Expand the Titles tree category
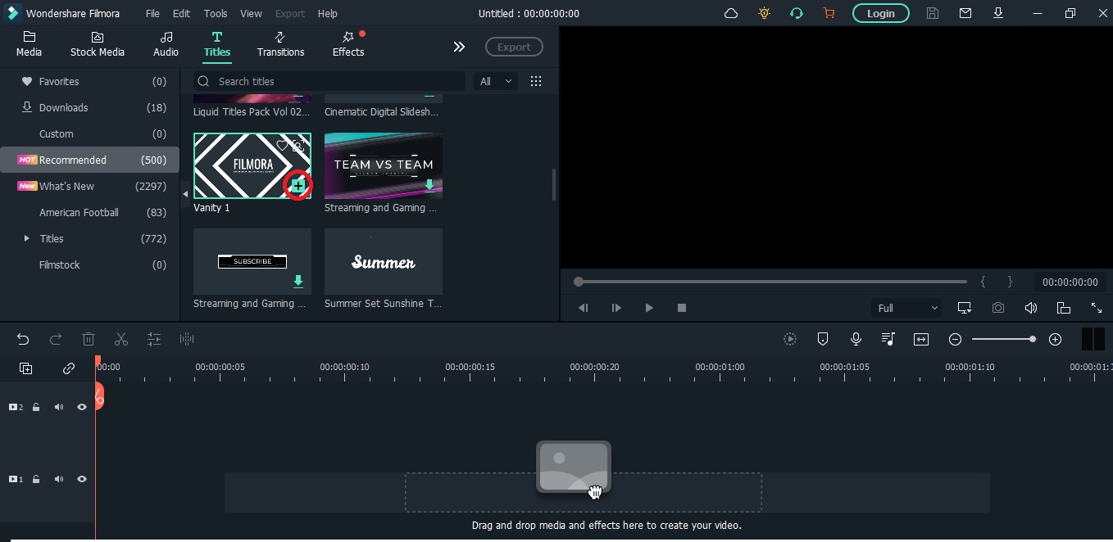This screenshot has height=542, width=1113. (x=27, y=238)
